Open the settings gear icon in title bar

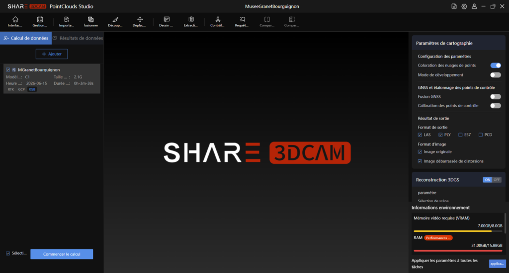click(464, 6)
